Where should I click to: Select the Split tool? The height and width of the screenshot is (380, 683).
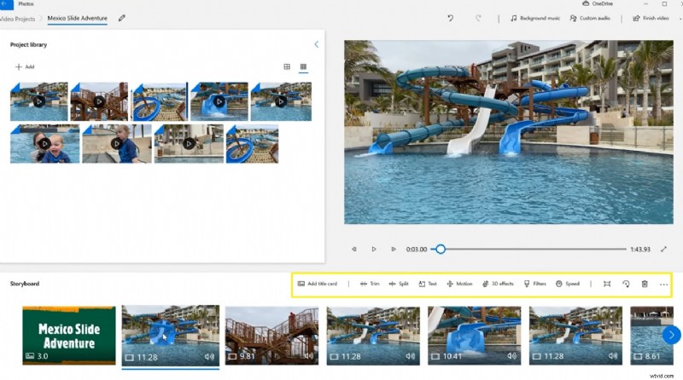click(398, 284)
